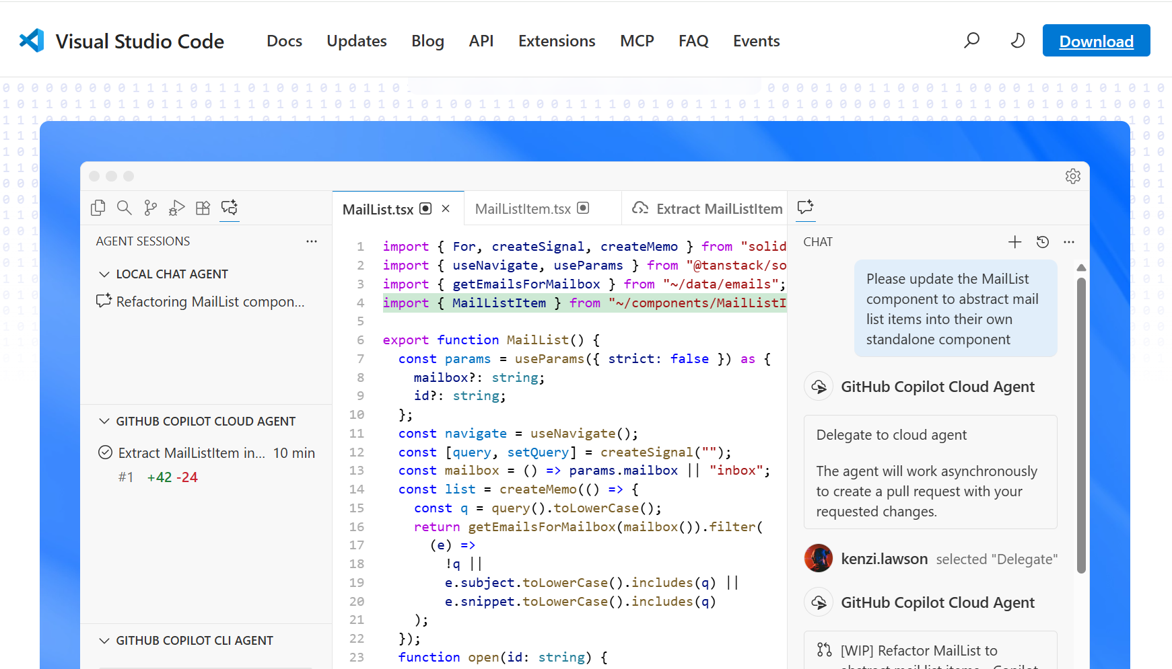Open the Extract MailListItem session row
Image resolution: width=1172 pixels, height=669 pixels.
(x=206, y=453)
